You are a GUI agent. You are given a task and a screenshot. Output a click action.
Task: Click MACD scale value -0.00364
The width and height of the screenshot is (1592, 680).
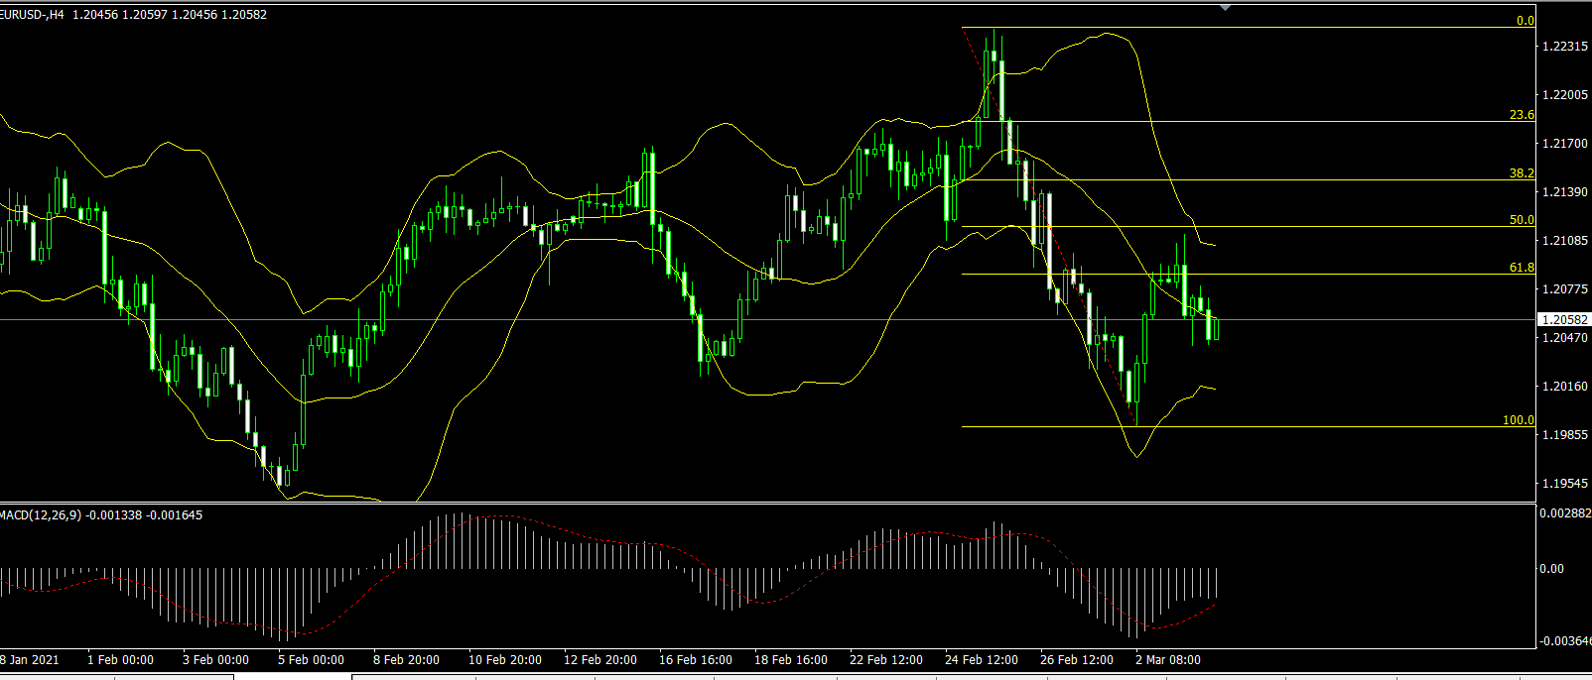[1565, 641]
